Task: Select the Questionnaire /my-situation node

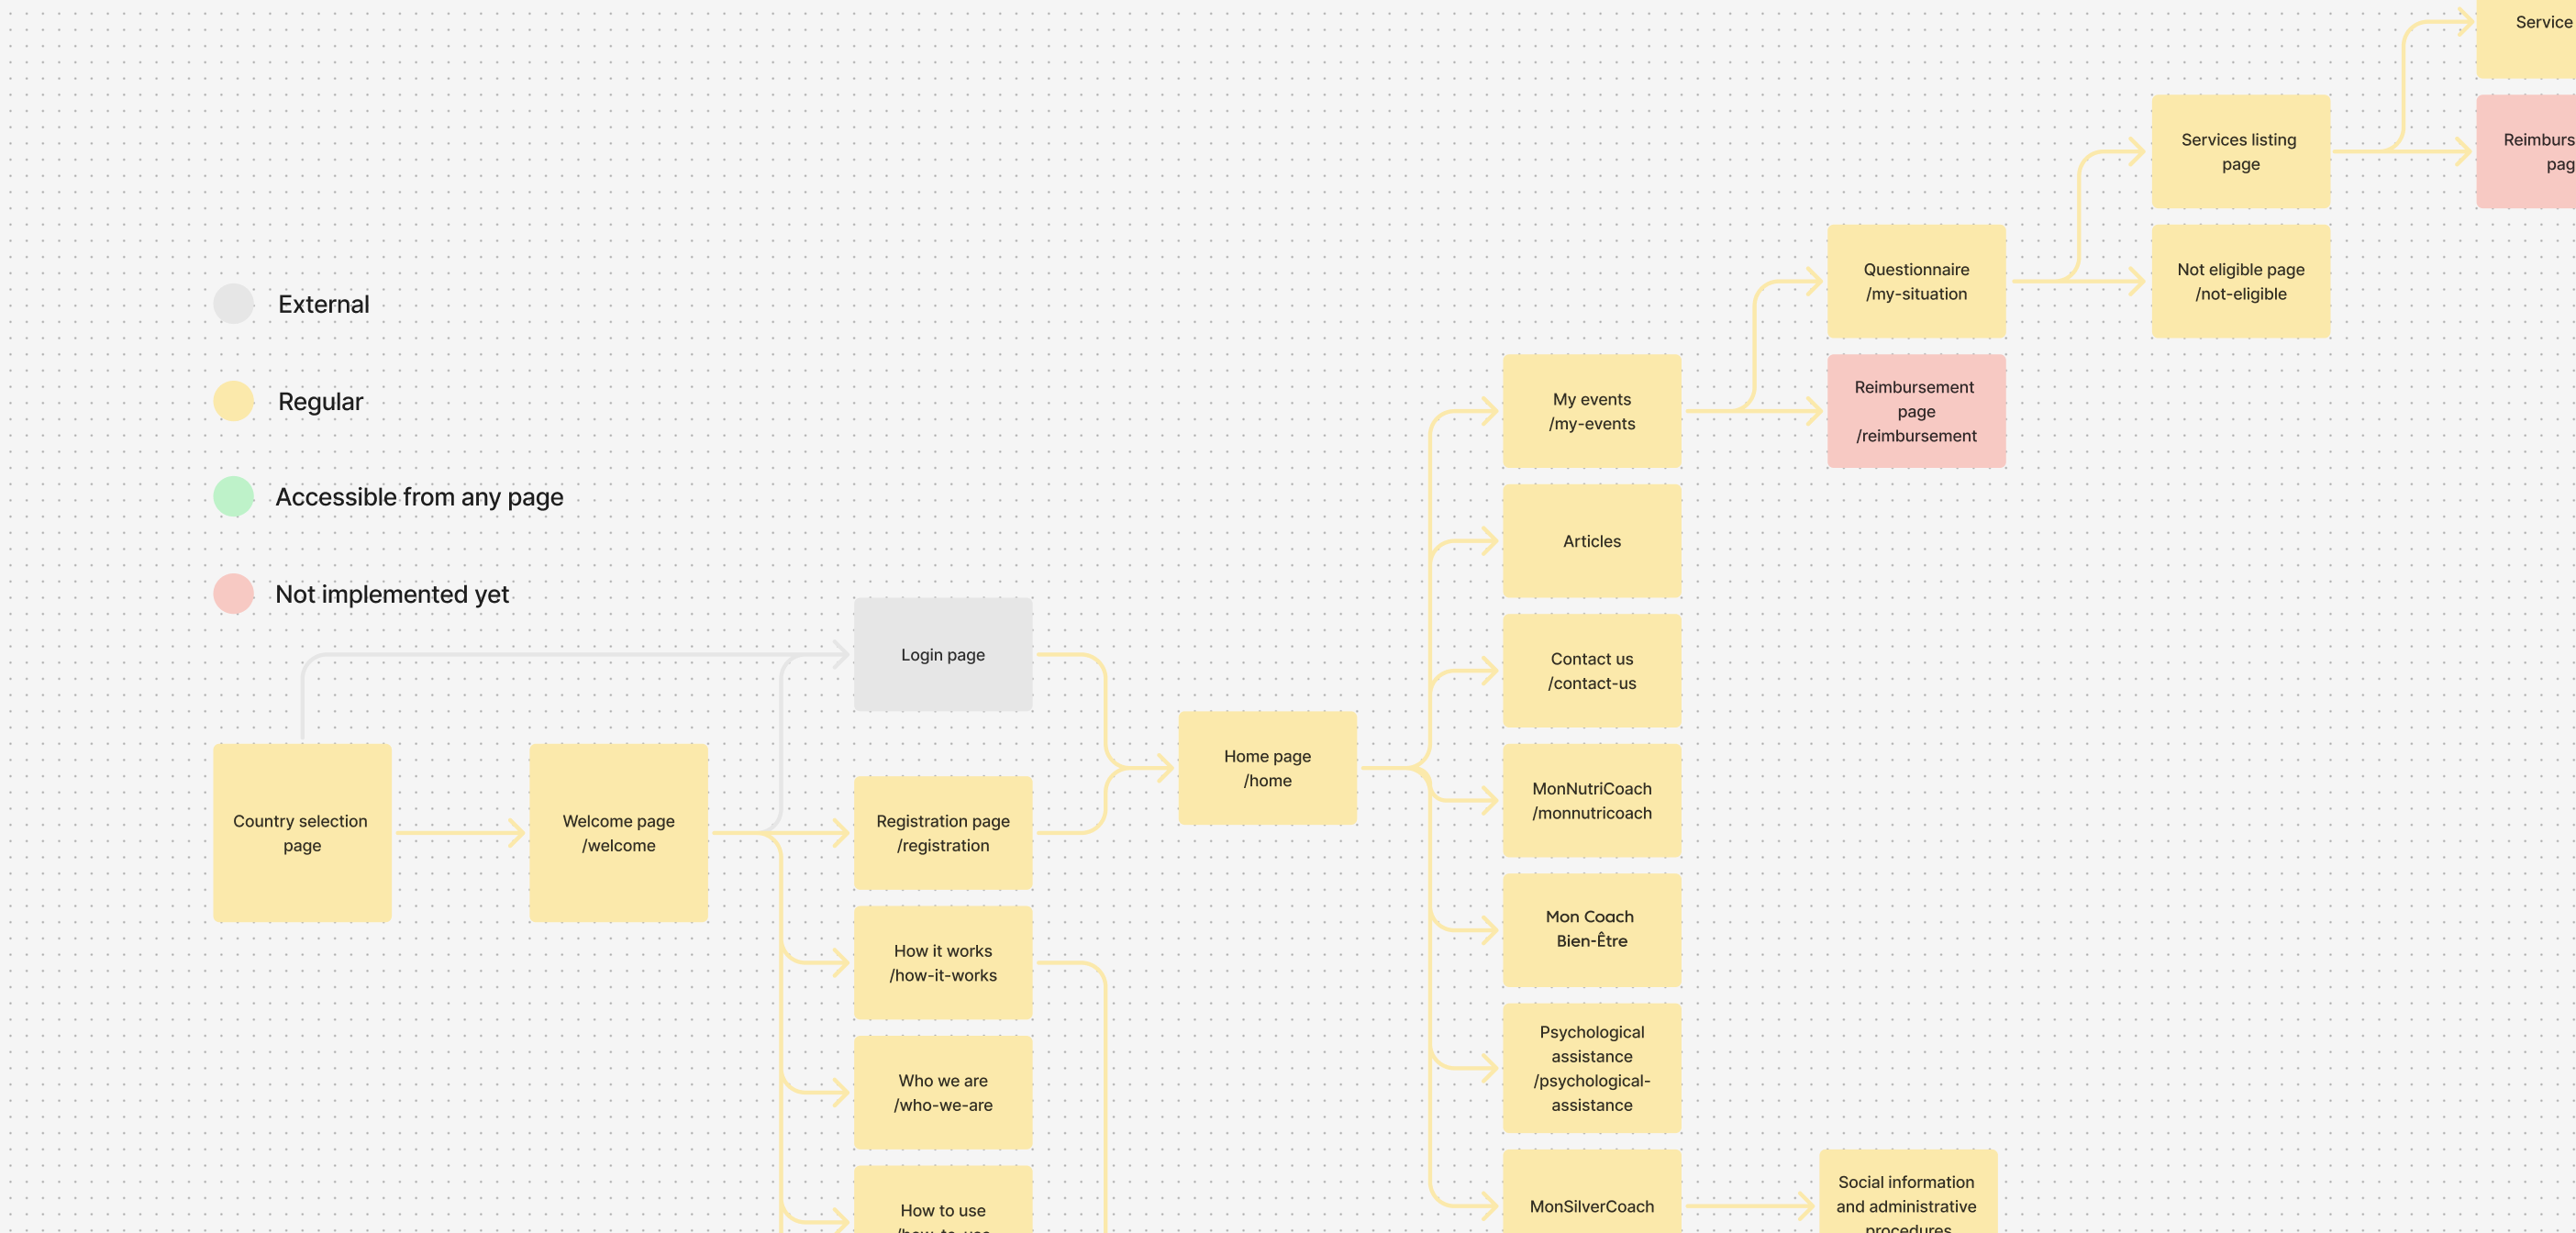Action: [x=1915, y=281]
